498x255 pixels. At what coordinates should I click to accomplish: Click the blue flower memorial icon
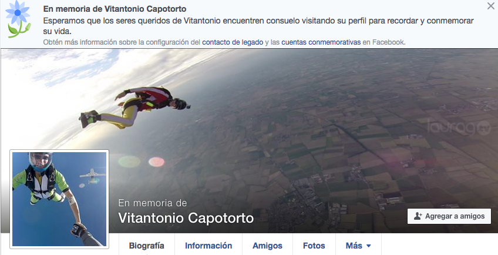point(18,19)
